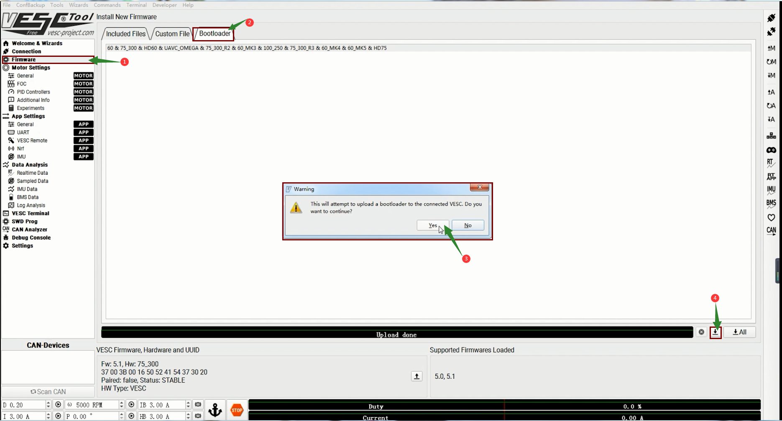Open the Terminal menu
The width and height of the screenshot is (782, 421).
coord(136,5)
